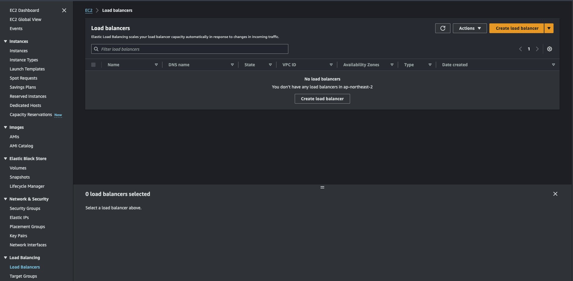Go to previous page arrow
The image size is (573, 281).
pyautogui.click(x=520, y=49)
